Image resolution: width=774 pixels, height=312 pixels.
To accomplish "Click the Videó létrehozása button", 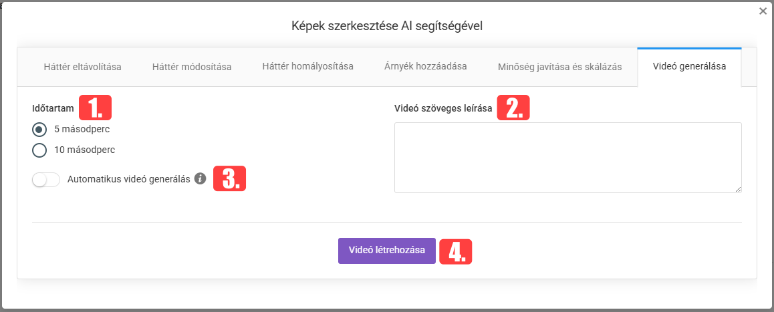I will [386, 251].
